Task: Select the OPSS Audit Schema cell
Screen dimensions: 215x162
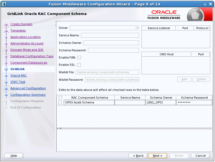Action: [89, 102]
